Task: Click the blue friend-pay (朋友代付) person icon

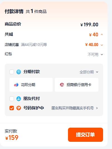Action: pyautogui.click(x=19, y=99)
